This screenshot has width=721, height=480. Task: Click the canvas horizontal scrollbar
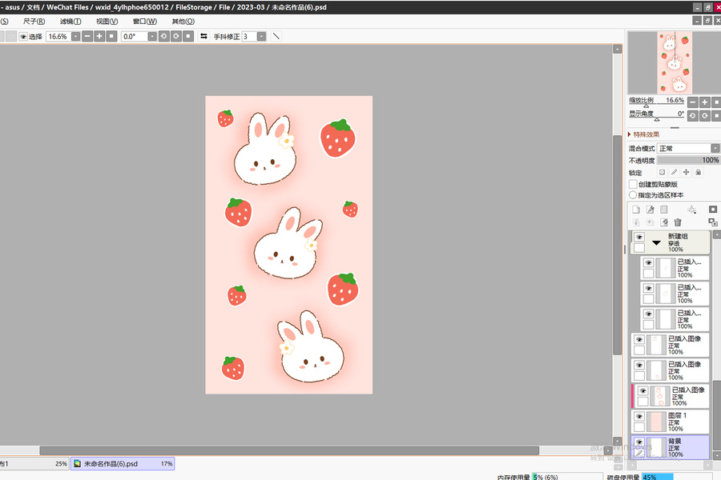click(x=289, y=450)
